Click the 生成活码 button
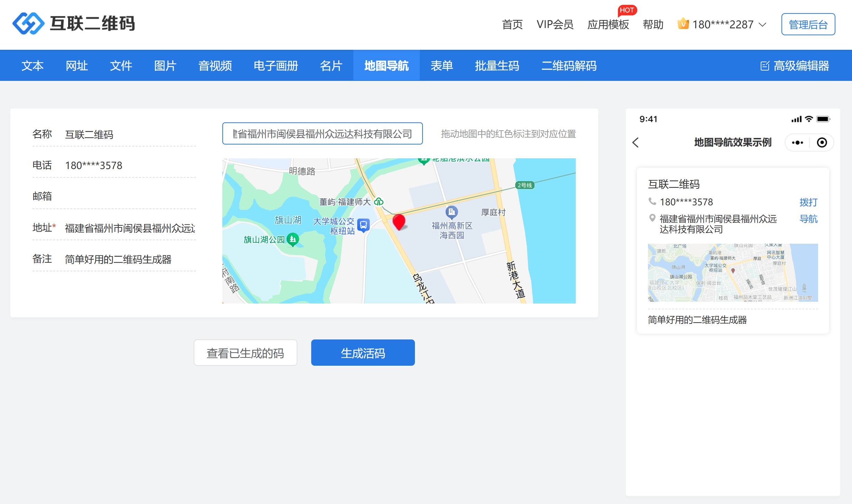852x504 pixels. (363, 353)
